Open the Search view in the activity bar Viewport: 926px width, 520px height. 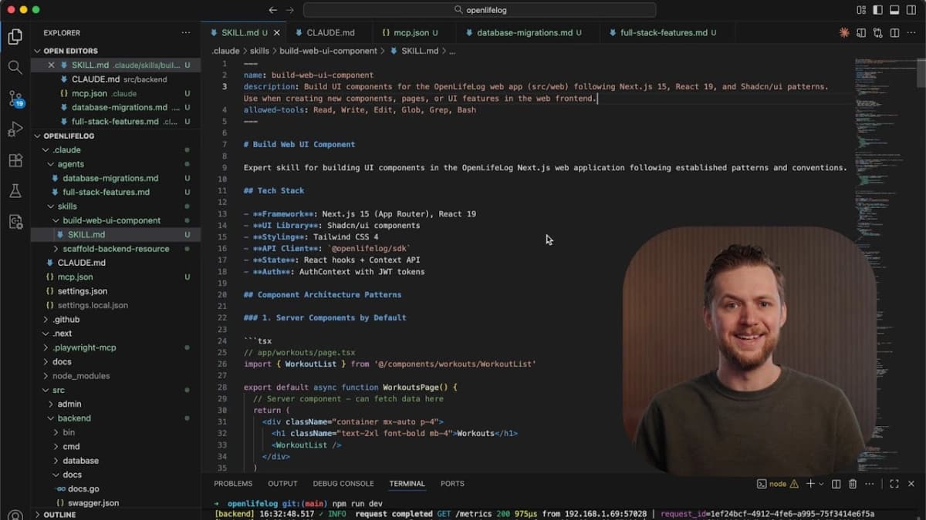(x=15, y=67)
